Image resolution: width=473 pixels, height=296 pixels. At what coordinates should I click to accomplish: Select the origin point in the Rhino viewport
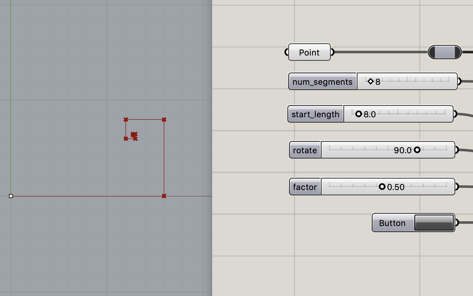point(11,196)
